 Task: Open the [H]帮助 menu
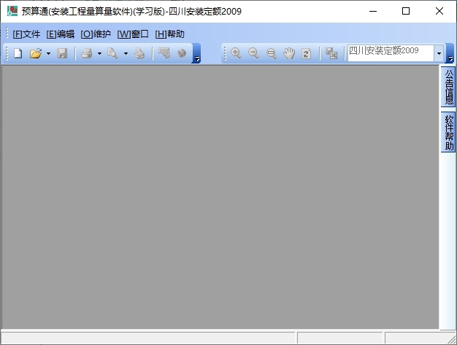(169, 34)
